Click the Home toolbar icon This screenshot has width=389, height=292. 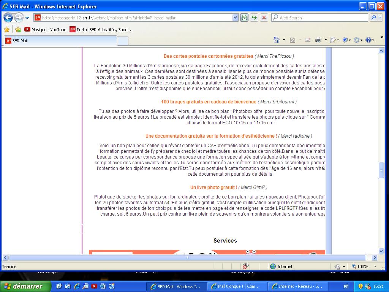pos(277,40)
